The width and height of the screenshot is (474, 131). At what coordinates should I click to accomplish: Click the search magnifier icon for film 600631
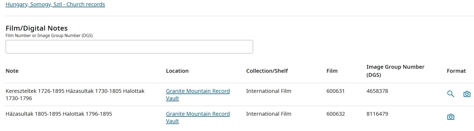tap(450, 94)
